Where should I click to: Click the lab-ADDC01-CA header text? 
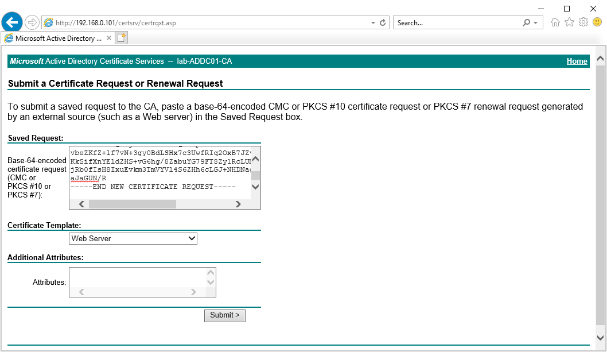point(204,61)
